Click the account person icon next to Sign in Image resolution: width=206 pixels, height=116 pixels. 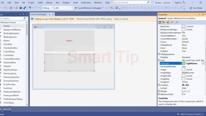(184, 3)
